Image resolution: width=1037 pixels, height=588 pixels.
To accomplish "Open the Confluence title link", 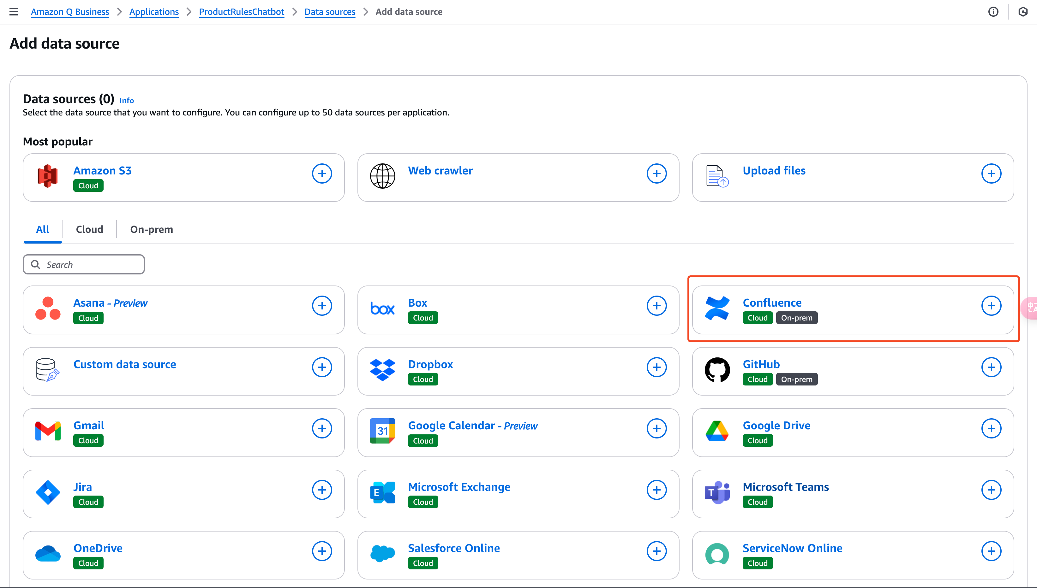I will [x=772, y=303].
